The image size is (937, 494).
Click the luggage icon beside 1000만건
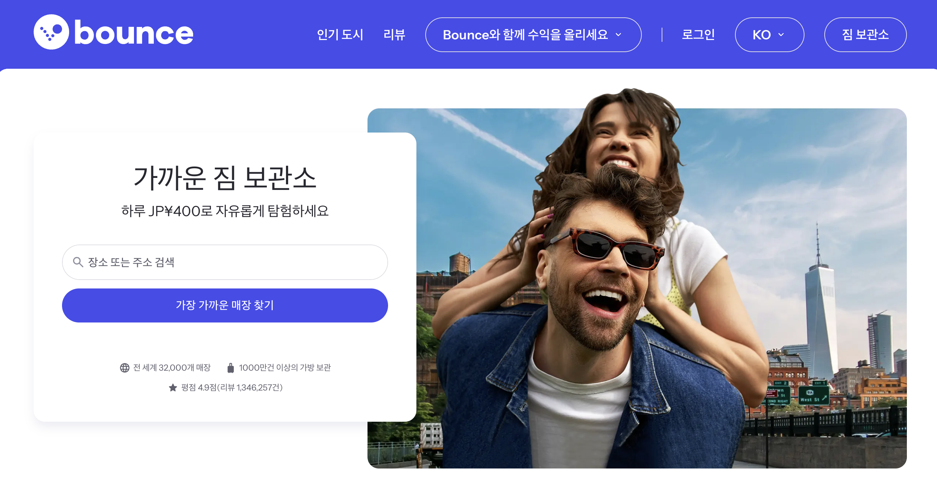click(x=230, y=368)
